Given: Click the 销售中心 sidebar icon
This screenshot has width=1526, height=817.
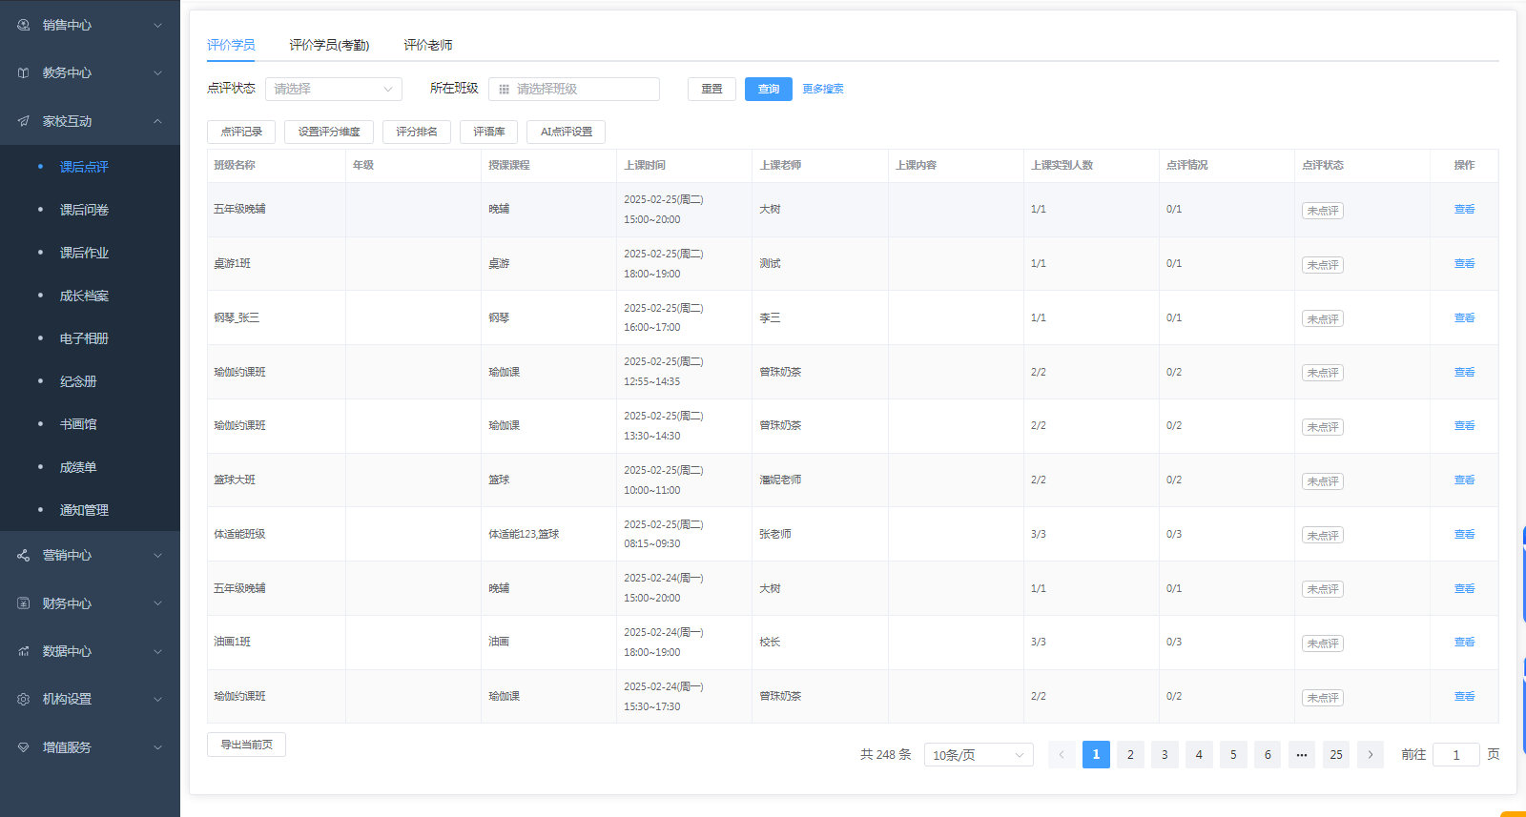Looking at the screenshot, I should (23, 25).
